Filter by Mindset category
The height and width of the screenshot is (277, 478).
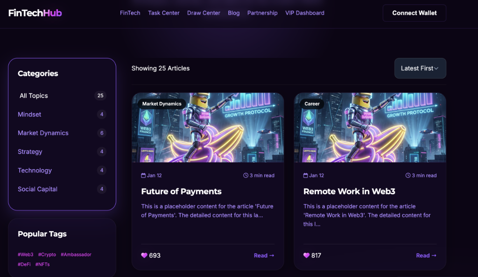(x=29, y=114)
